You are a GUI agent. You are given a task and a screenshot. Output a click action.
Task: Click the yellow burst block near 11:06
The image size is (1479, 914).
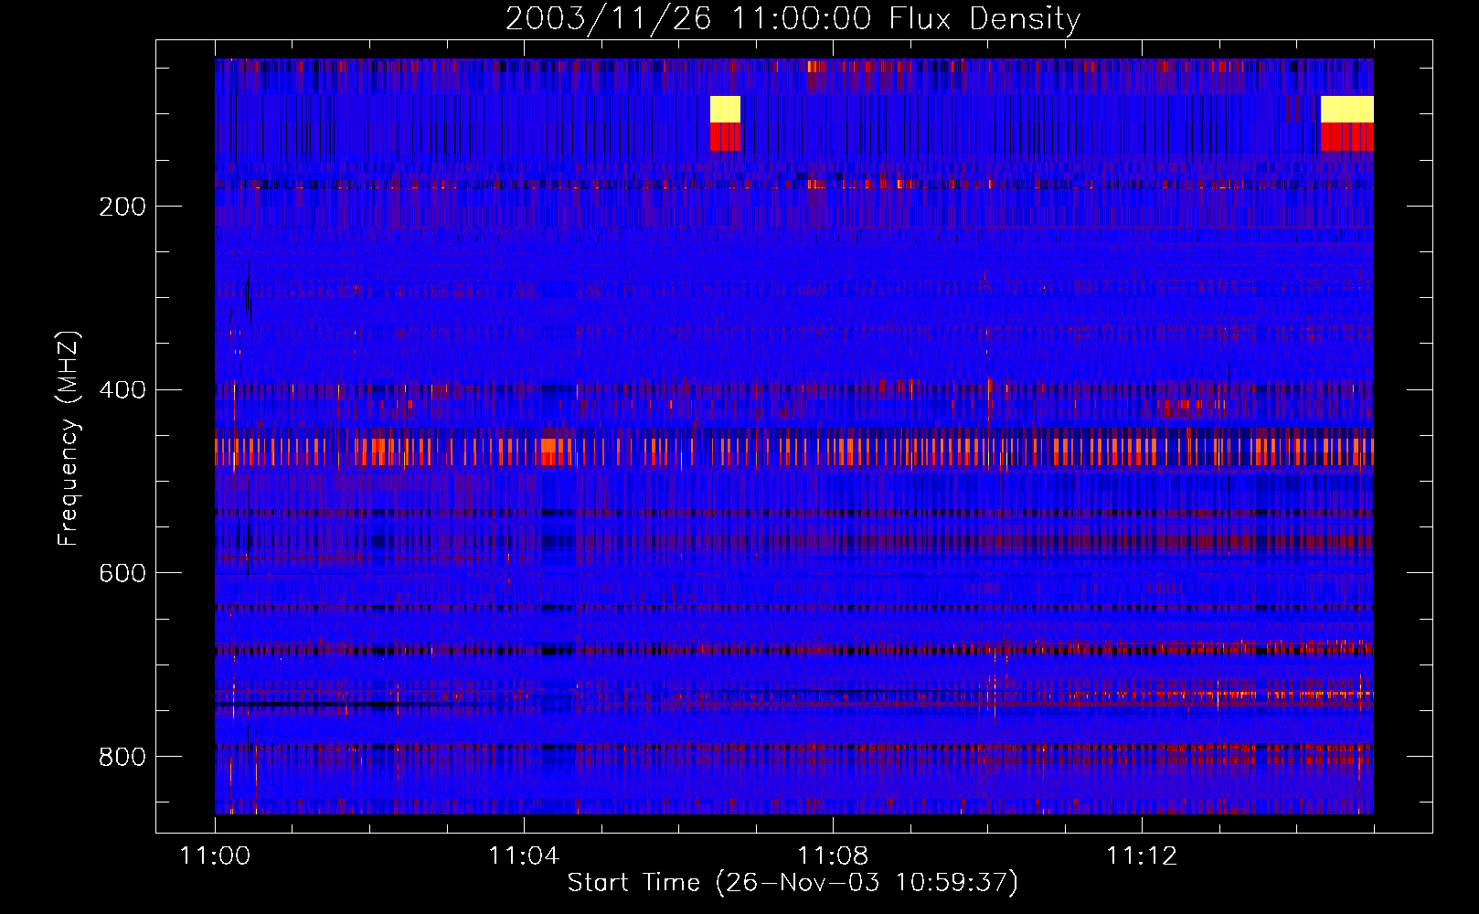(x=725, y=109)
